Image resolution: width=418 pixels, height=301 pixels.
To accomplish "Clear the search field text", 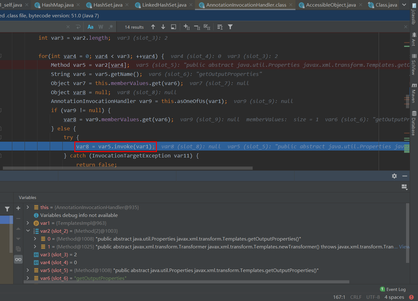I will [68, 27].
